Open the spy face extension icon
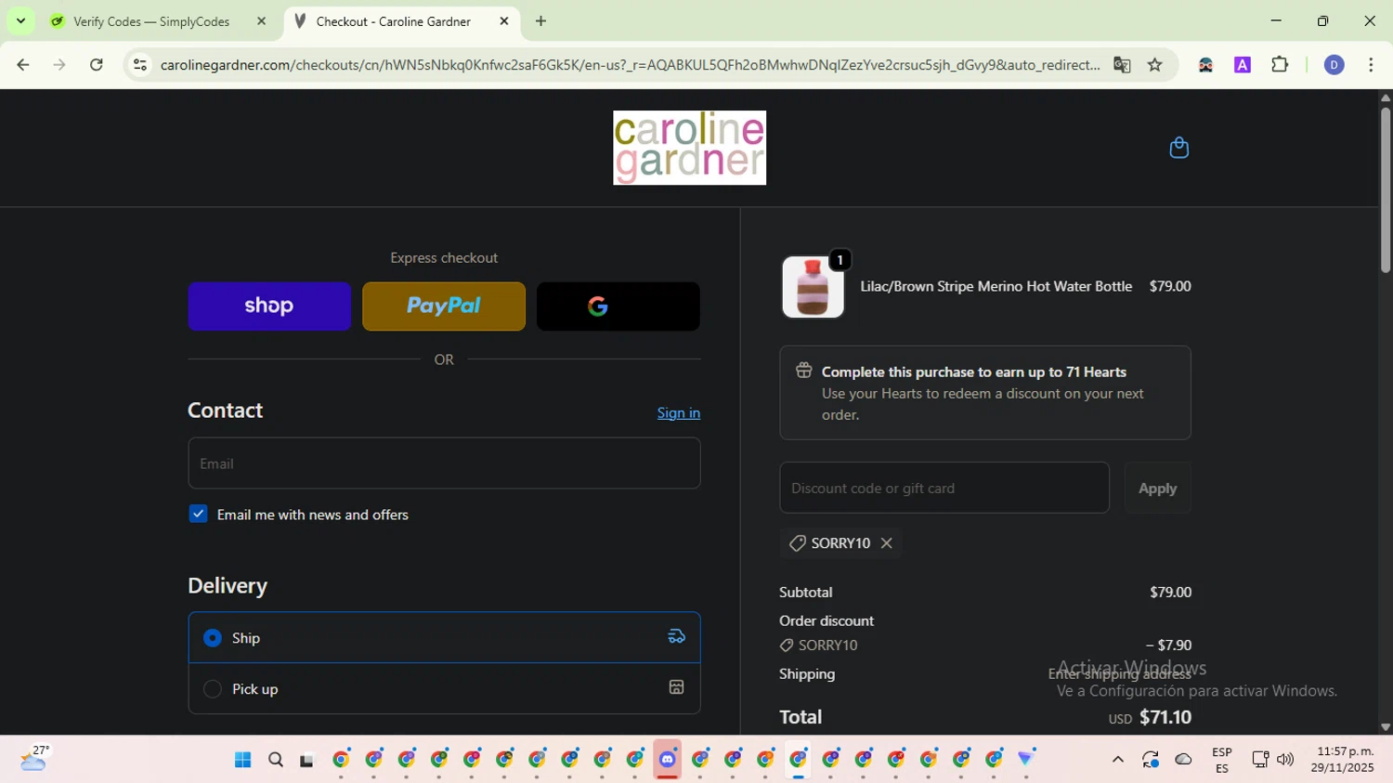The height and width of the screenshot is (783, 1393). point(1205,65)
